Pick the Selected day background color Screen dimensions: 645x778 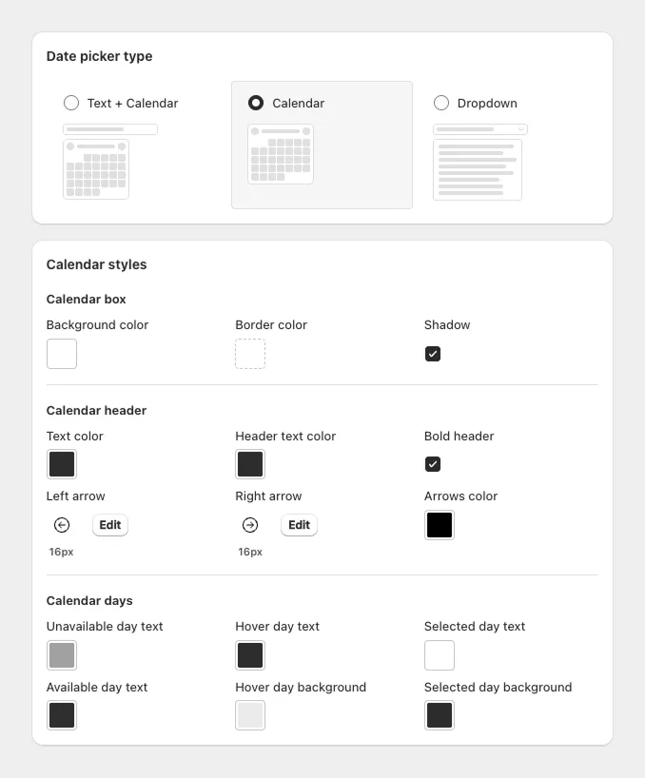(439, 715)
